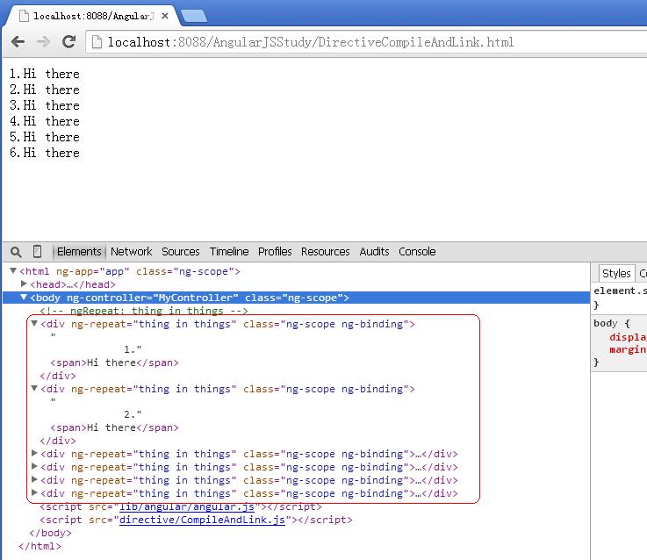
Task: Click the text '2.Hi there' on the page
Action: click(x=45, y=90)
